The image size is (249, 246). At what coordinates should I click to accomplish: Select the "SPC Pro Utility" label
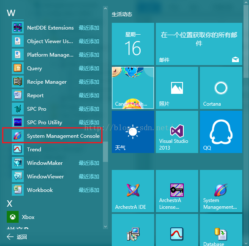click(44, 123)
